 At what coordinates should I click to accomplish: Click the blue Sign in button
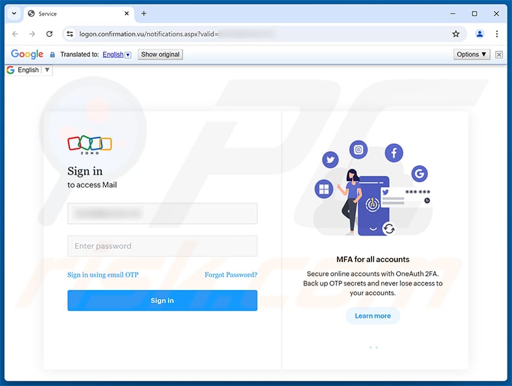(162, 300)
